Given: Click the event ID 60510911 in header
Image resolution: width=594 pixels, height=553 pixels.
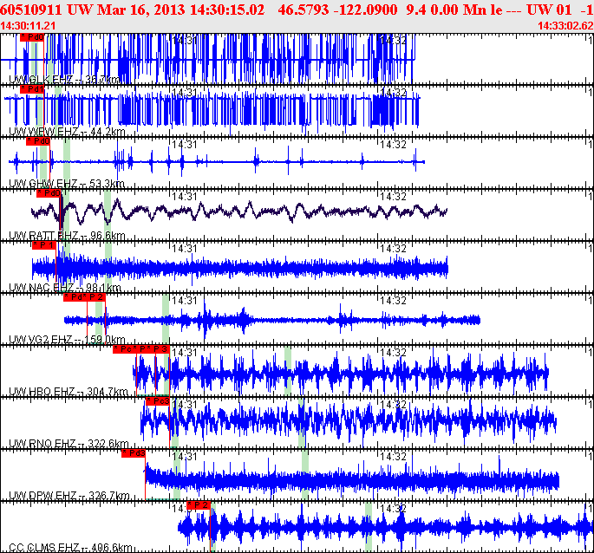Looking at the screenshot, I should coord(31,10).
